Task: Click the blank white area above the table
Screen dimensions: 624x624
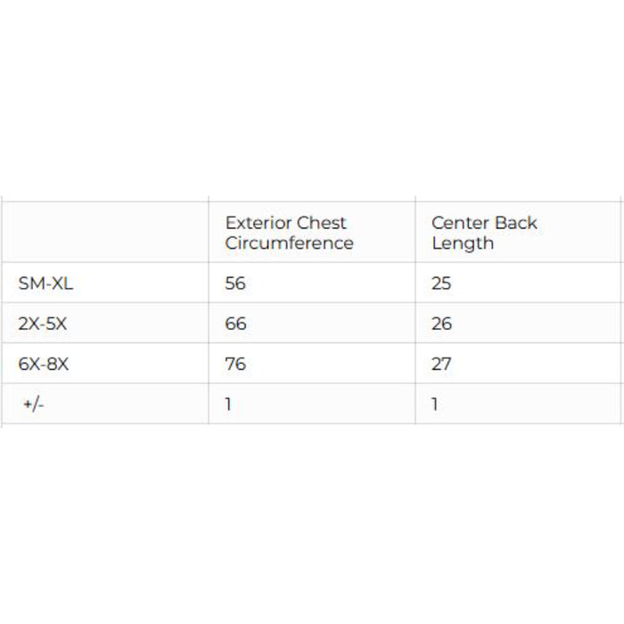Action: coord(312,98)
